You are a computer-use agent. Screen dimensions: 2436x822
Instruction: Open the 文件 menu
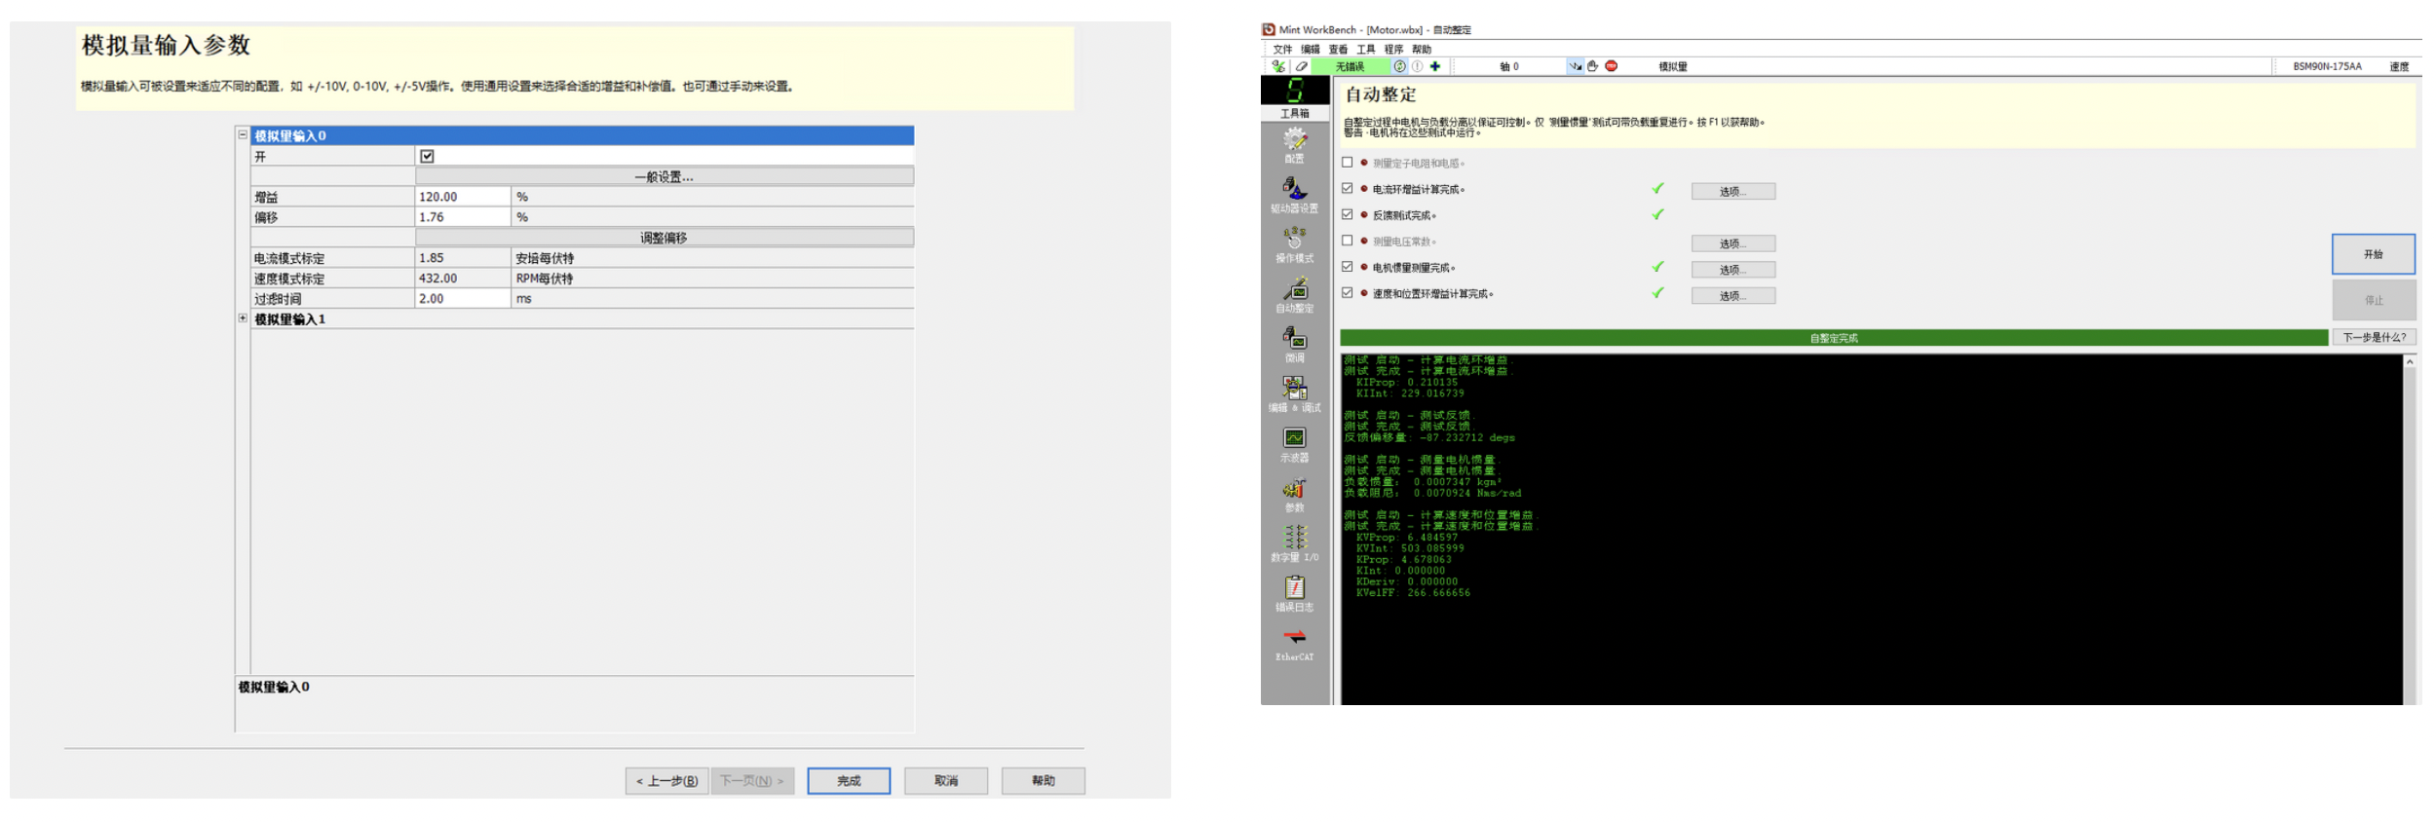[x=1281, y=49]
